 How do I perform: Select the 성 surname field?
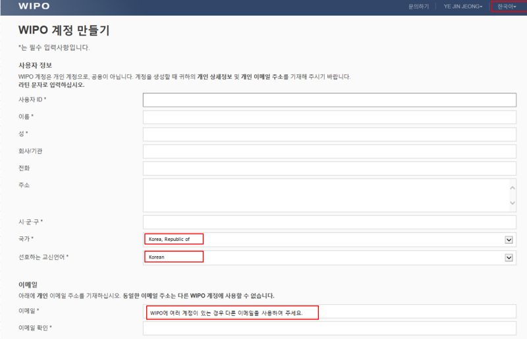[329, 134]
